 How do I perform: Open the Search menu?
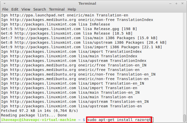click(40, 9)
